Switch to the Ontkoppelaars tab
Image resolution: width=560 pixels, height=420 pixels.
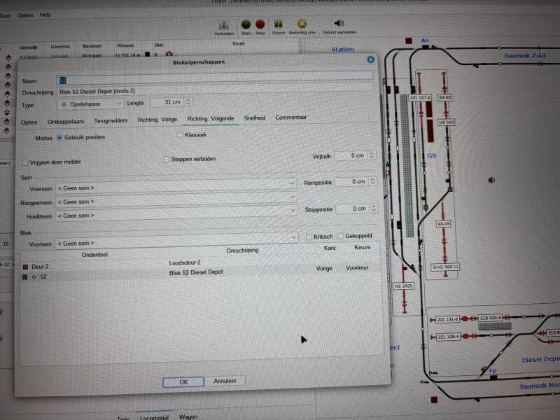[66, 121]
